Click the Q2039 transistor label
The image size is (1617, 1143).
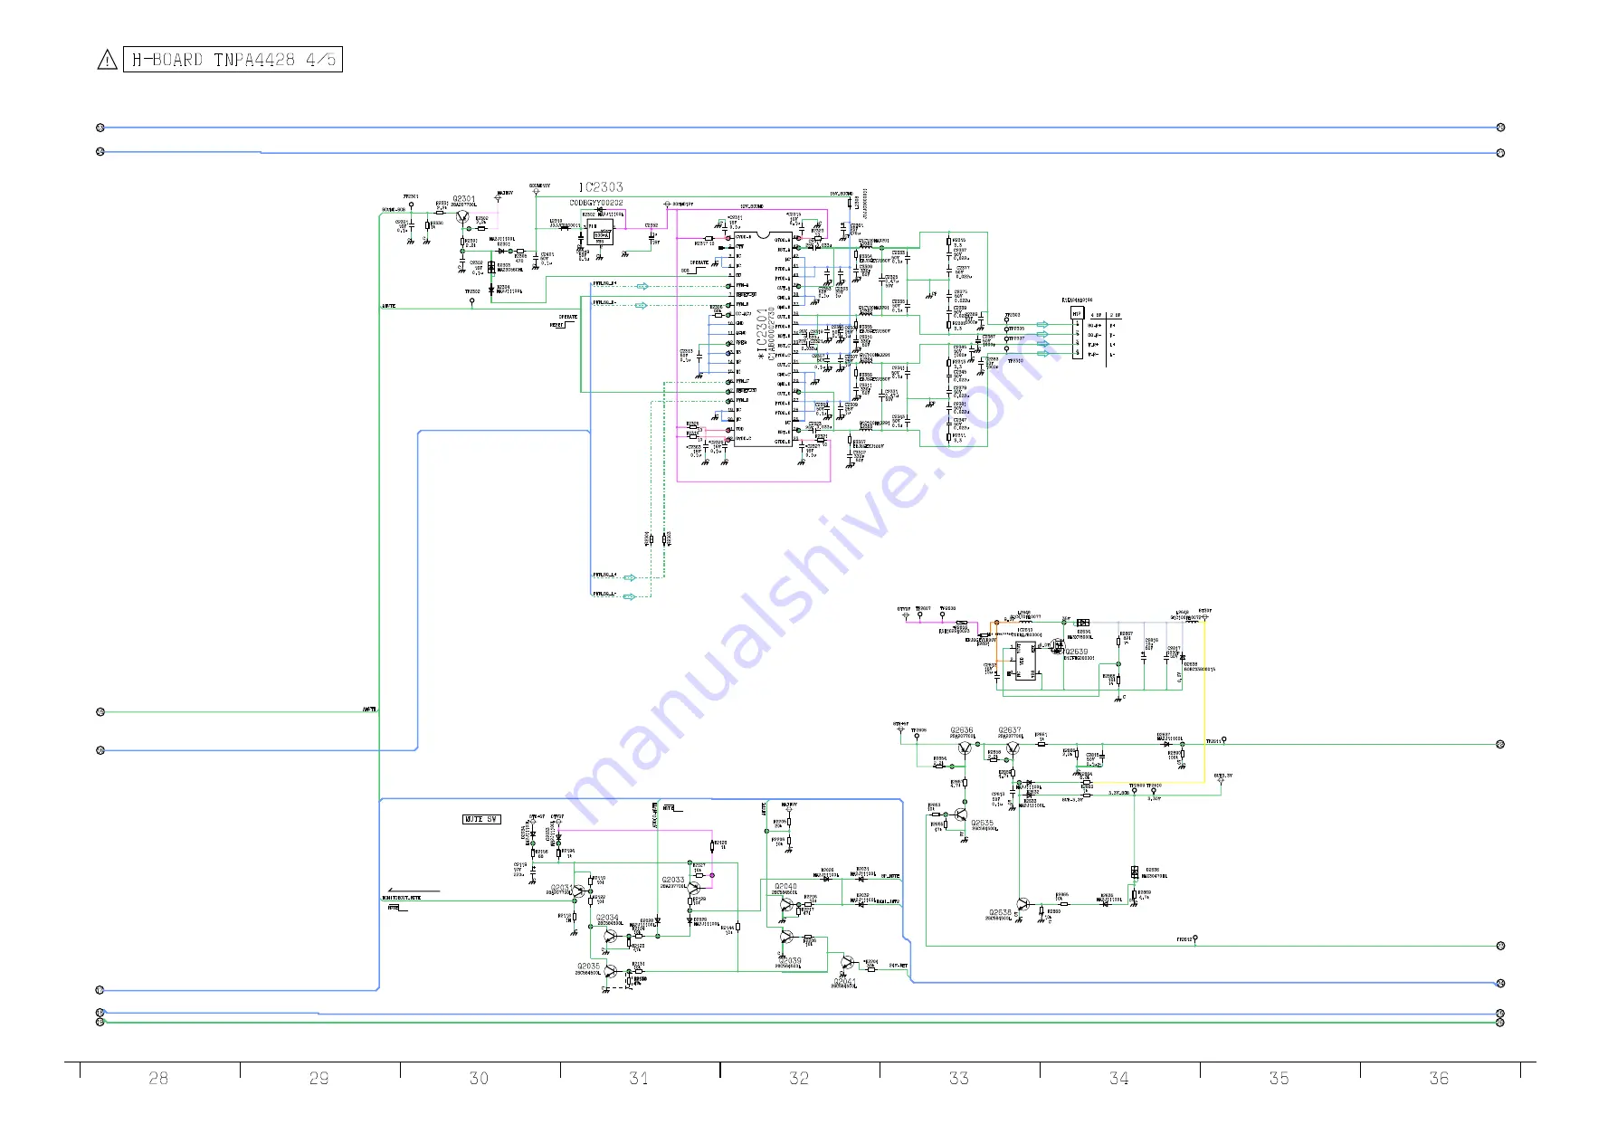tap(790, 961)
